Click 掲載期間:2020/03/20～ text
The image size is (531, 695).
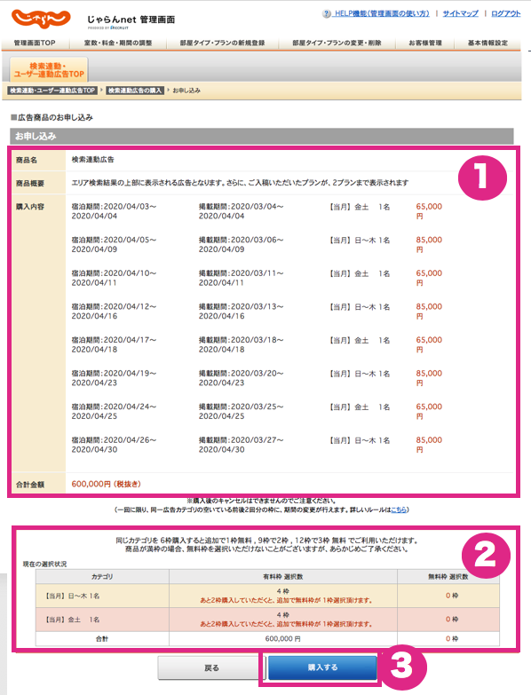(242, 373)
